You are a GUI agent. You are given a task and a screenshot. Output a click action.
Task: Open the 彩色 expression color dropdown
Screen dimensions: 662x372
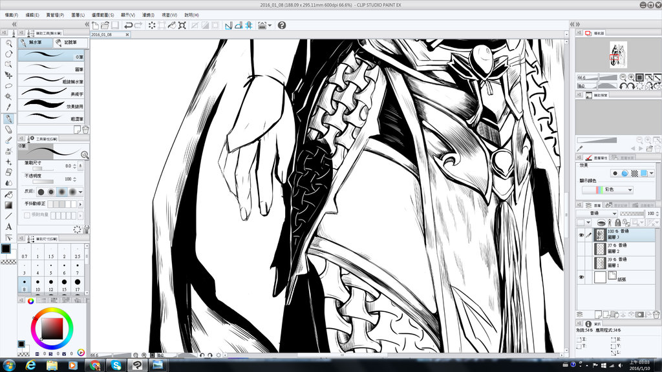[x=608, y=190]
